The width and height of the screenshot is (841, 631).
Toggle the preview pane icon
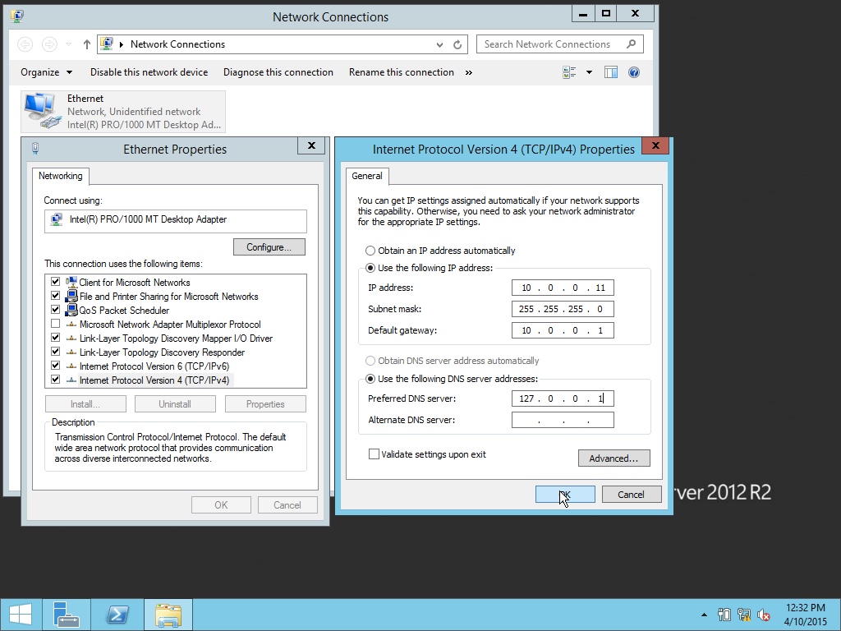click(x=611, y=72)
